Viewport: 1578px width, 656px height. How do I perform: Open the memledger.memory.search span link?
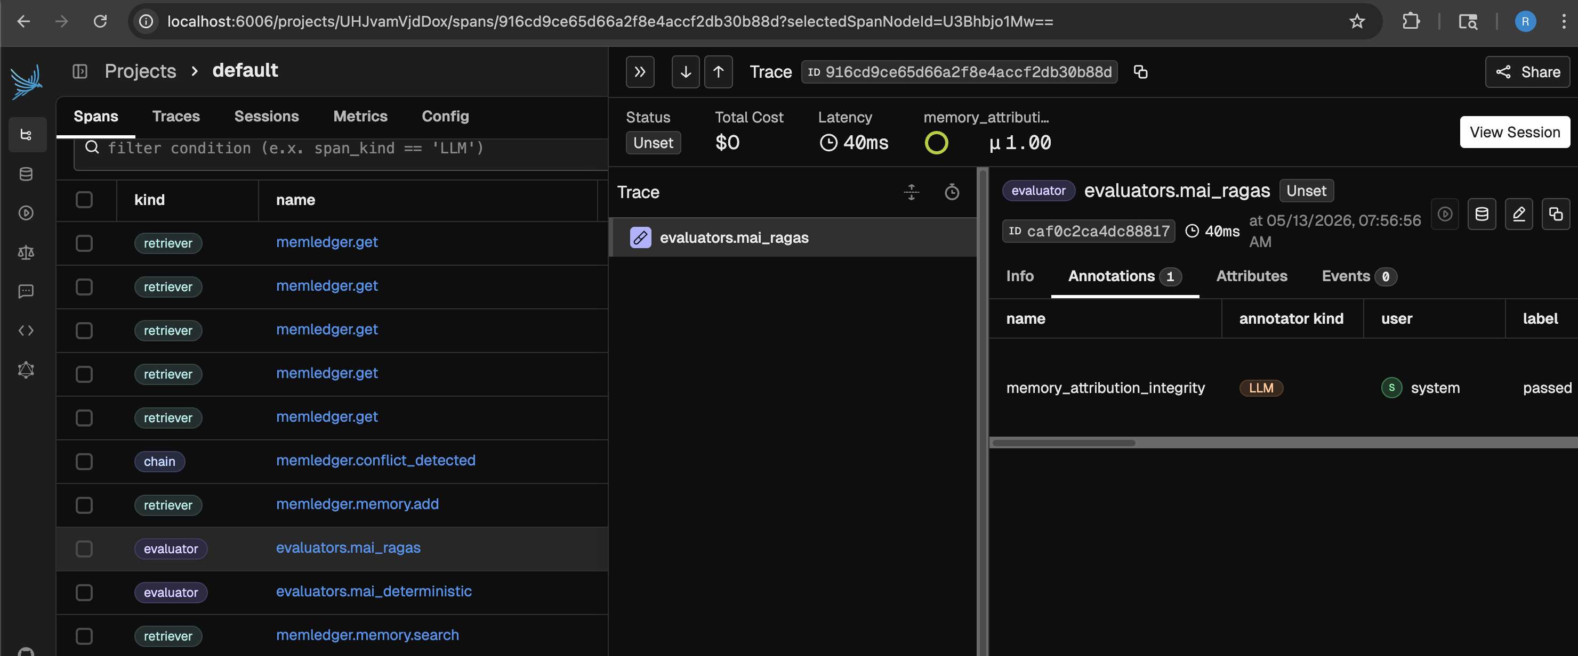tap(367, 635)
